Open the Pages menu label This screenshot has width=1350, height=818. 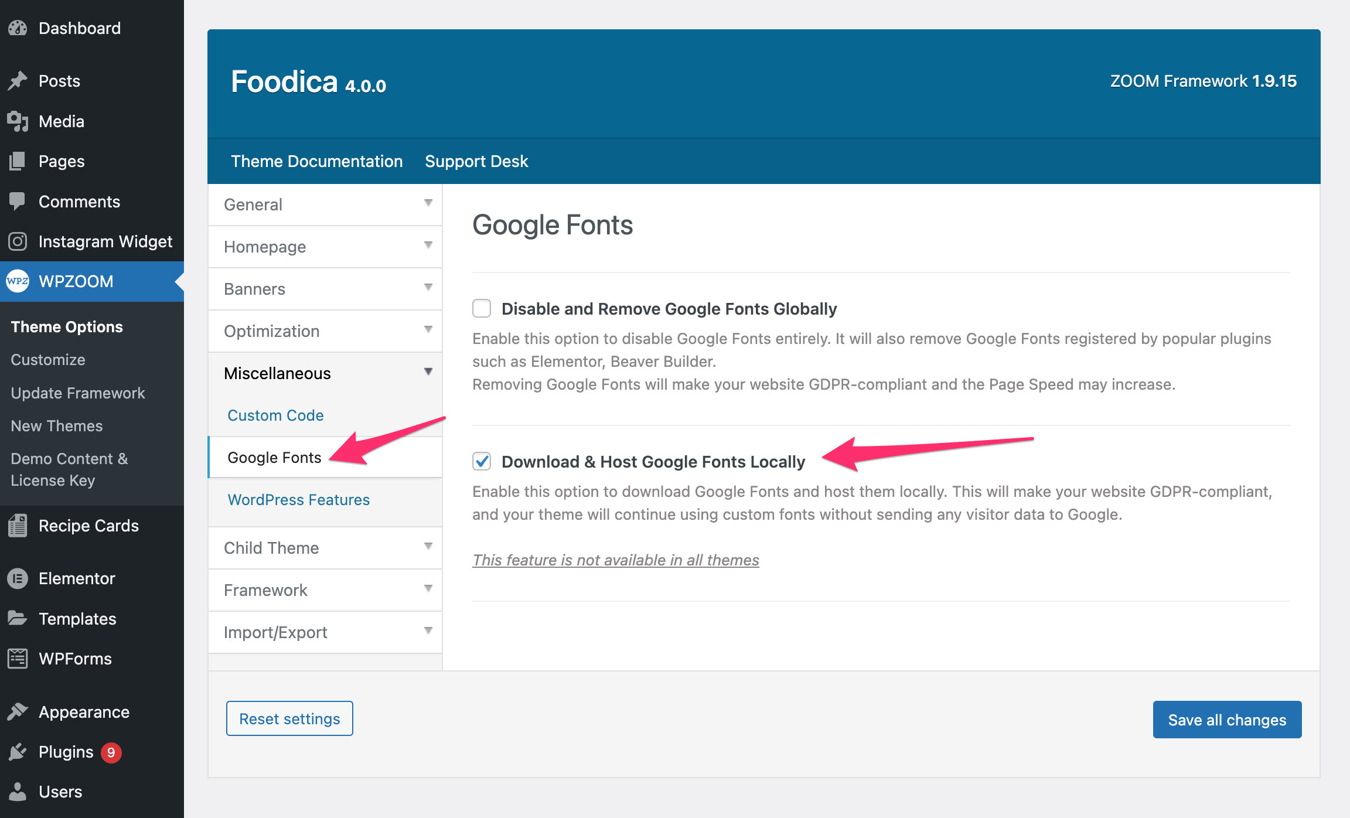click(62, 161)
